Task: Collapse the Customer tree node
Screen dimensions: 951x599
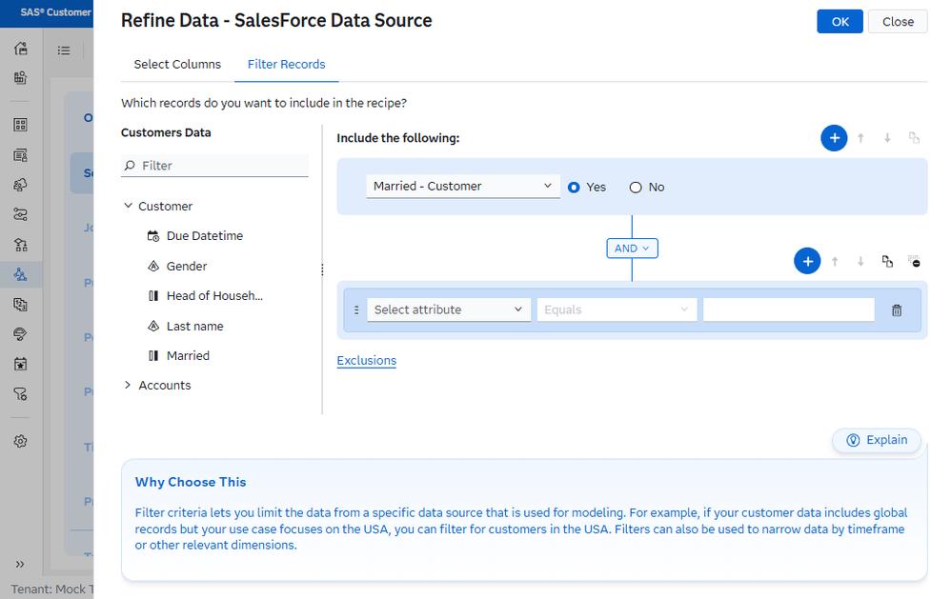Action: (x=128, y=206)
